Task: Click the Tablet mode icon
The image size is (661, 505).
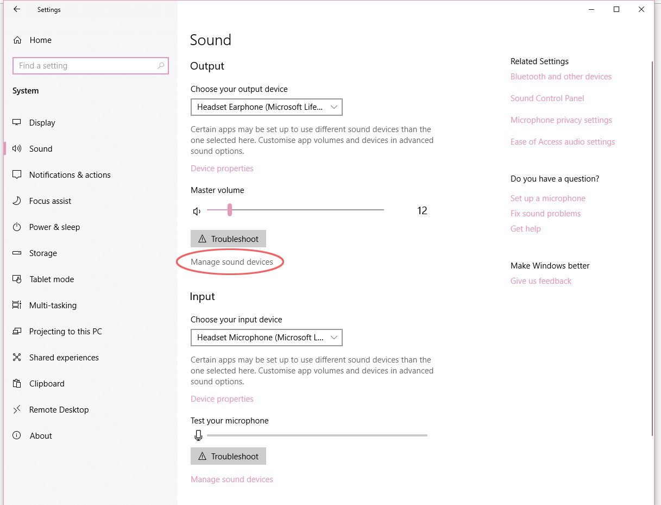Action: click(x=17, y=279)
